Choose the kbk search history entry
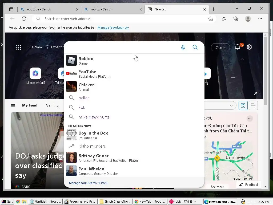This screenshot has height=205, width=273. click(134, 107)
